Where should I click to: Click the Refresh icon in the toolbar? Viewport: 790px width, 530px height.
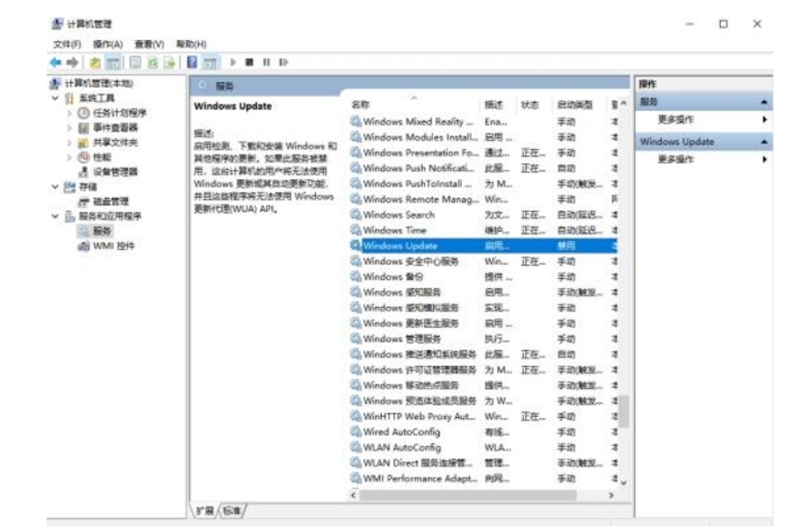click(x=152, y=63)
